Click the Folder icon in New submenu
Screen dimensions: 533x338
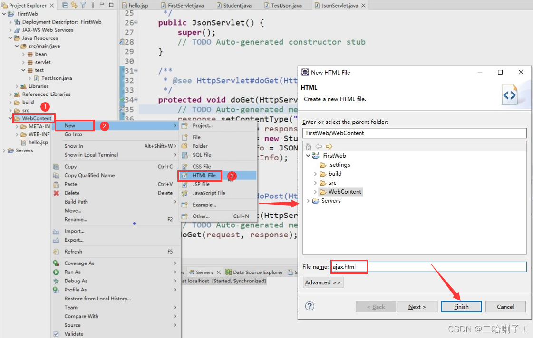pos(184,146)
